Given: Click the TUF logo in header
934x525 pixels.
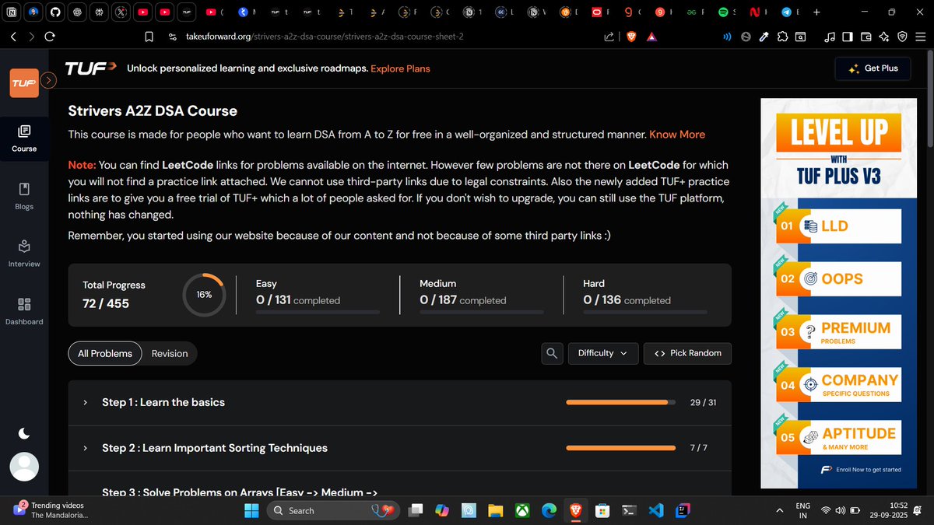Looking at the screenshot, I should (90, 68).
